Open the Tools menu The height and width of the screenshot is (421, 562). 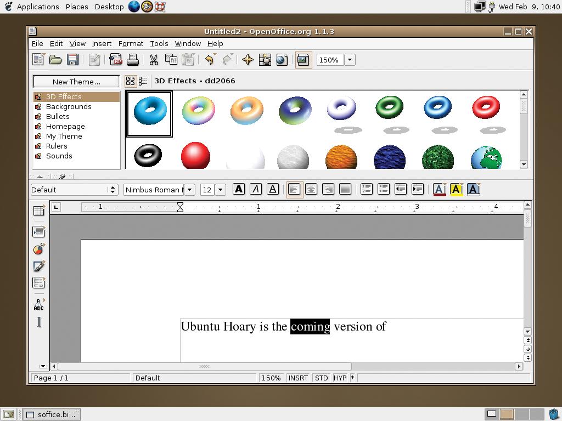pyautogui.click(x=159, y=44)
